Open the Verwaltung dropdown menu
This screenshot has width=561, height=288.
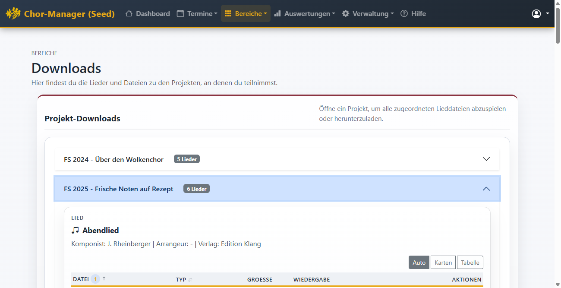368,13
